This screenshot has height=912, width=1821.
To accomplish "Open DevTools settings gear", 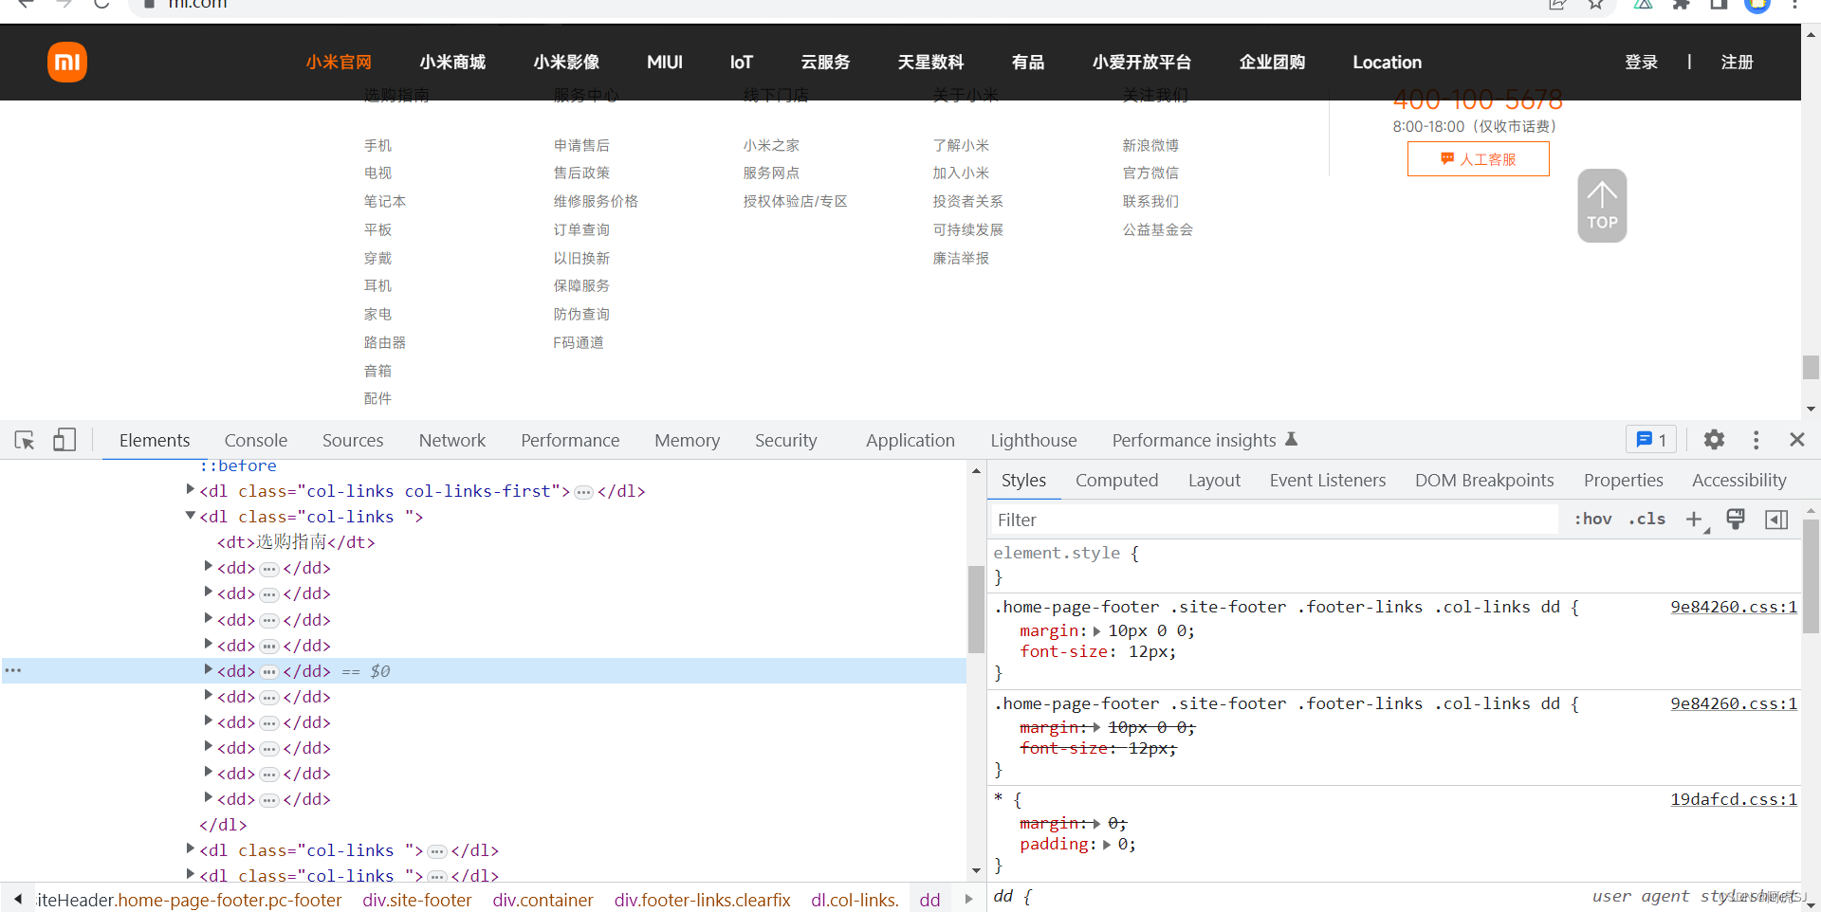I will click(x=1714, y=440).
